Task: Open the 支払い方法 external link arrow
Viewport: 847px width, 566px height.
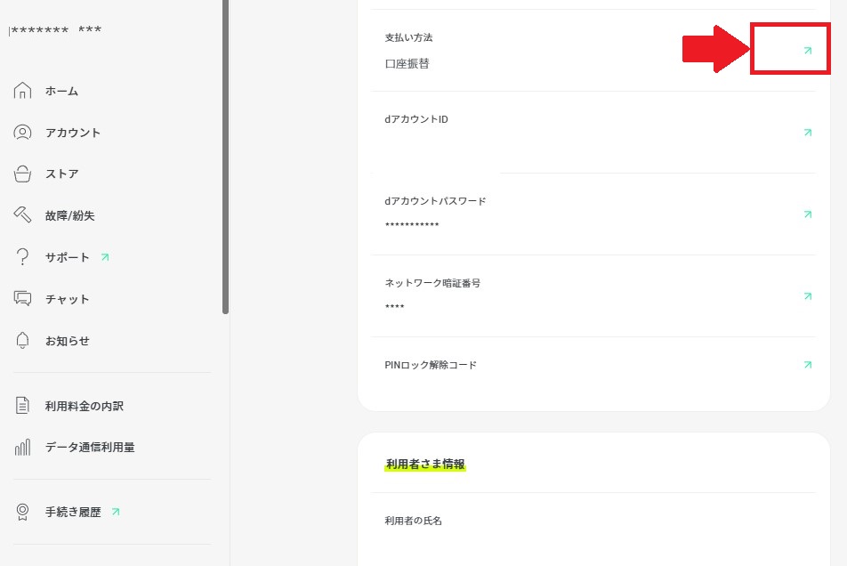Action: point(808,51)
